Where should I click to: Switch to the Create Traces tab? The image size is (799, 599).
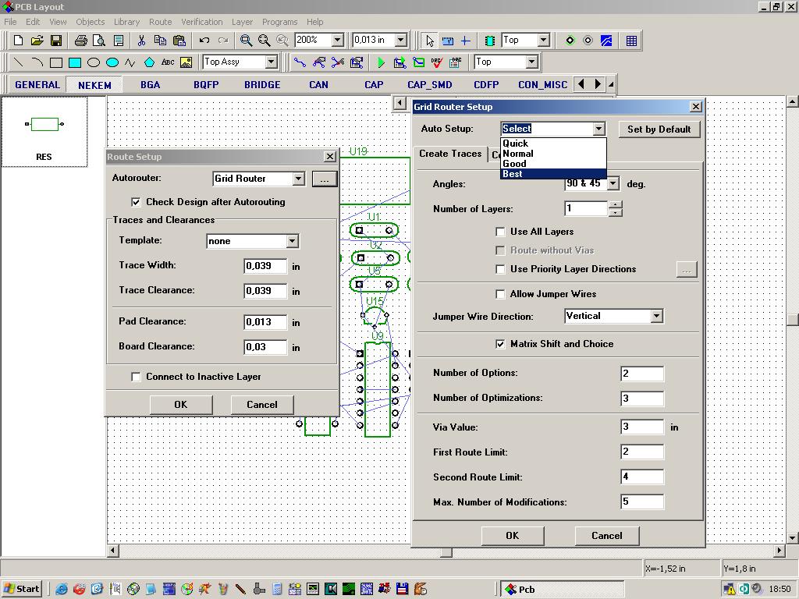pyautogui.click(x=450, y=154)
